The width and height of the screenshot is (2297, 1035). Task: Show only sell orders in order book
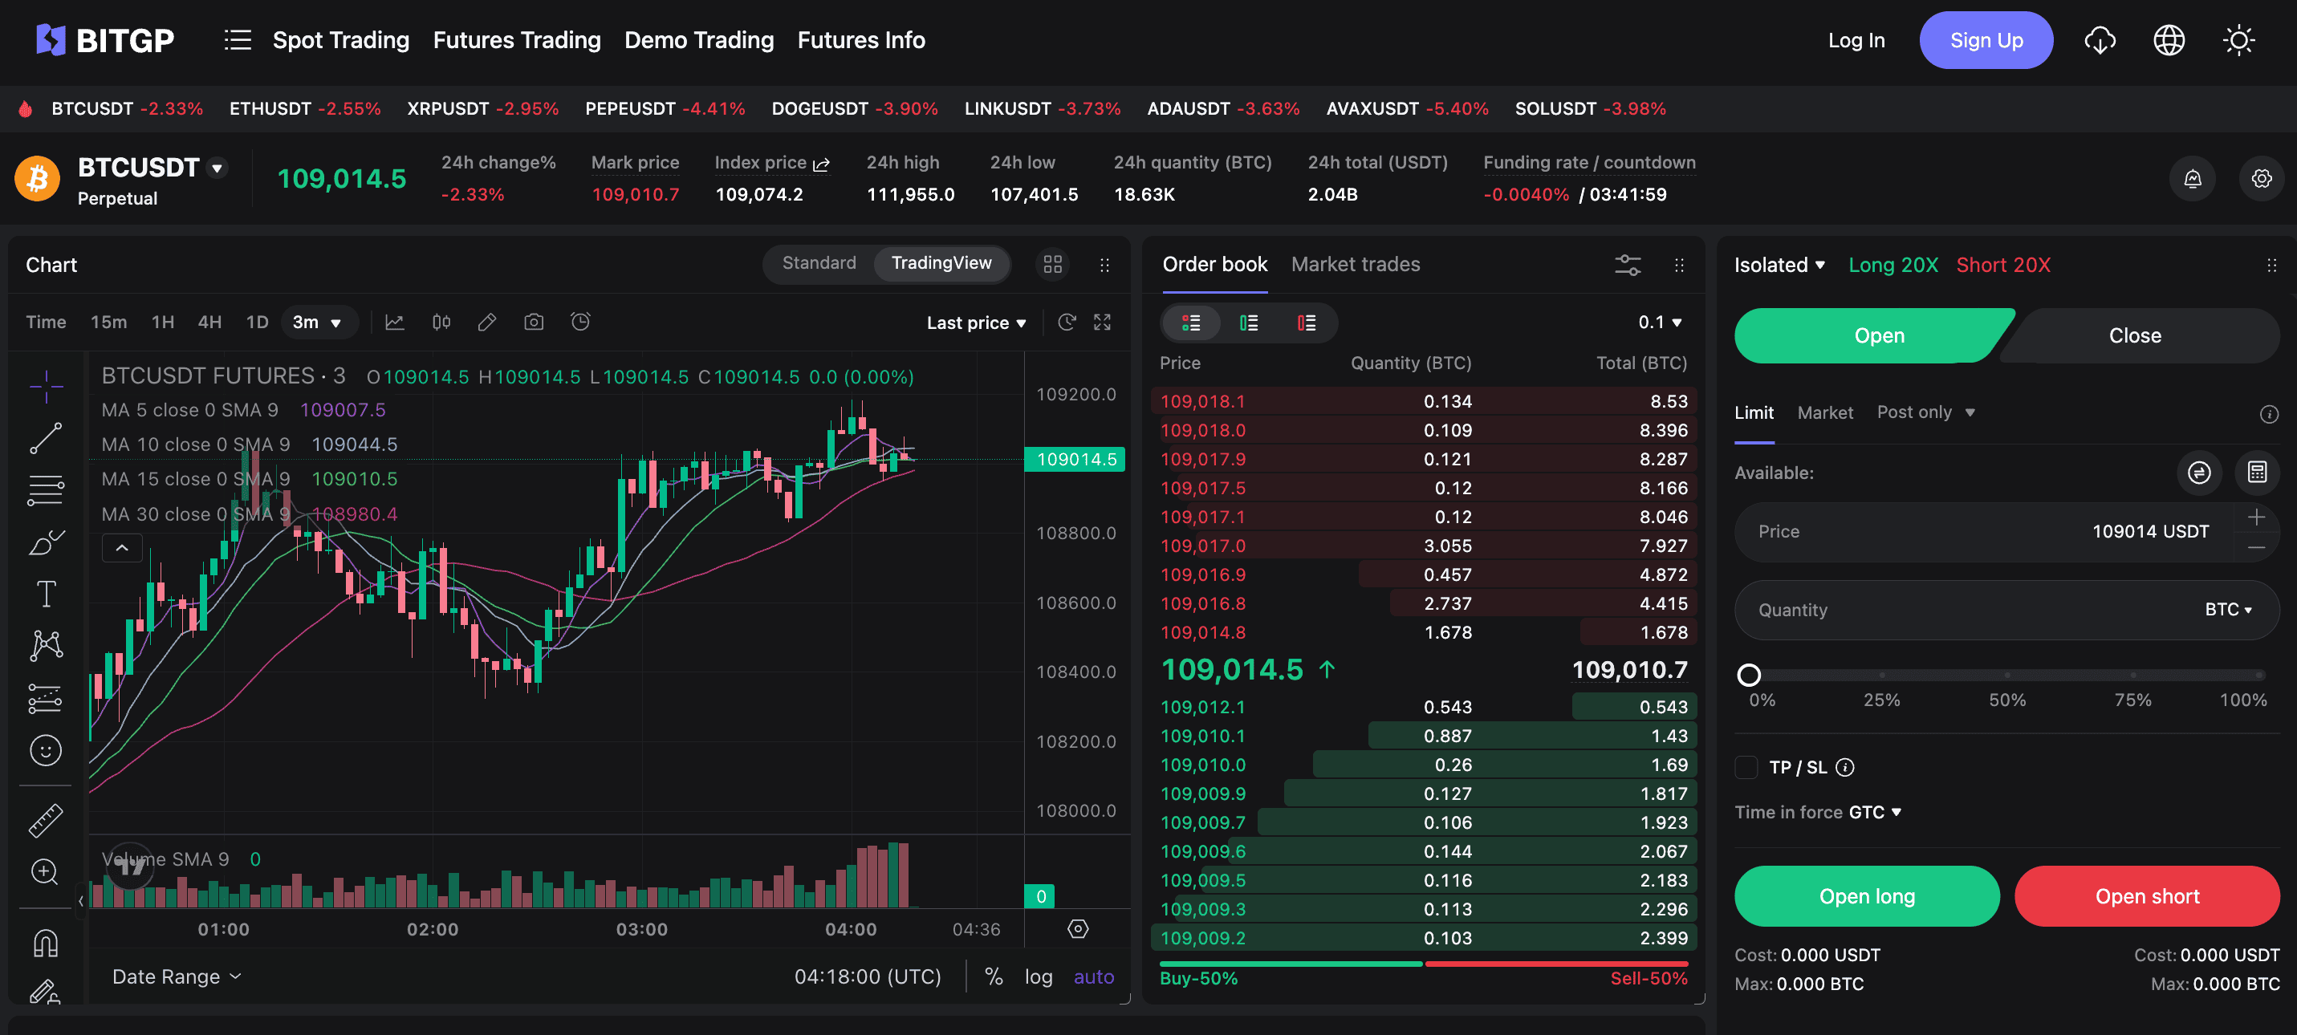click(1306, 323)
